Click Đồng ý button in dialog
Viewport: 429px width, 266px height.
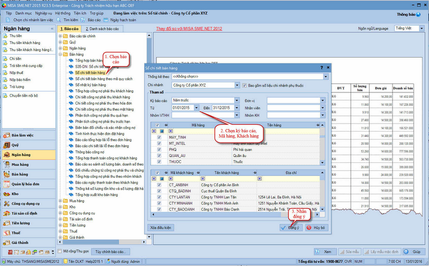291,228
